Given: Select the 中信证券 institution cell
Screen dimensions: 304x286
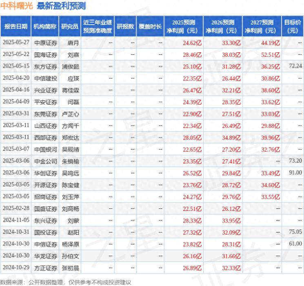Looking at the screenshot, I should point(46,244).
